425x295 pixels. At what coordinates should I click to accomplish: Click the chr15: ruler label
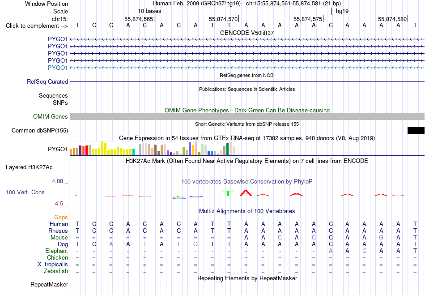pyautogui.click(x=60, y=19)
